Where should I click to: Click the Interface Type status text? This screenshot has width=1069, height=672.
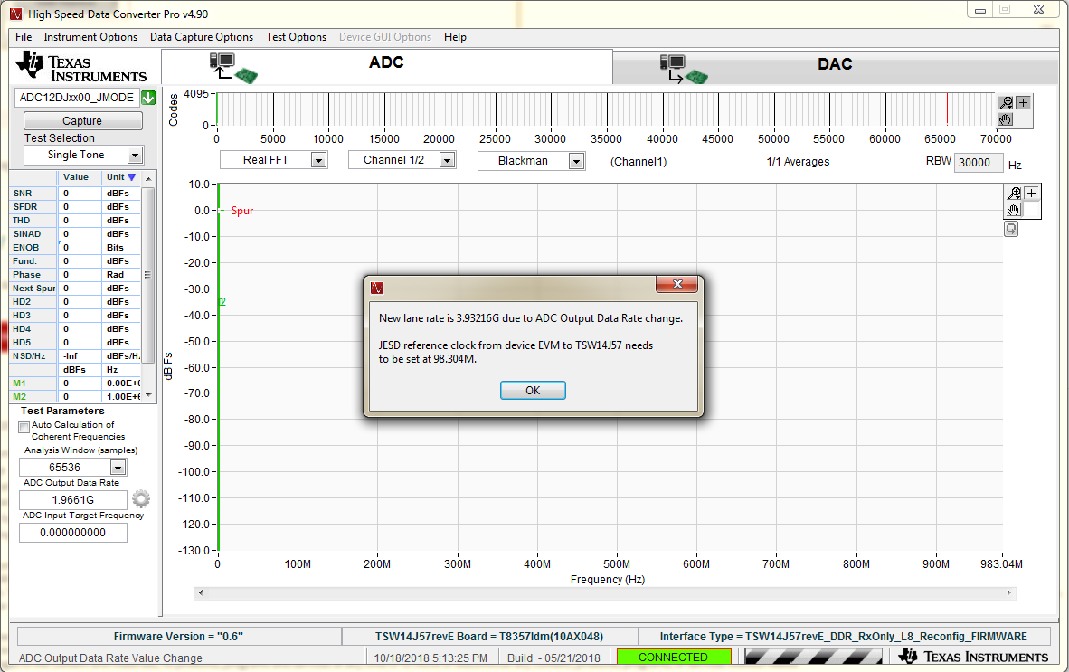click(x=843, y=637)
